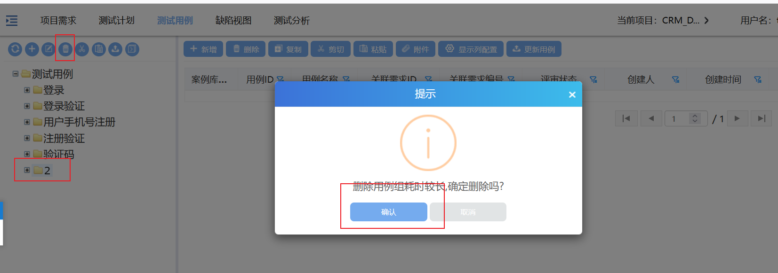778x273 pixels.
Task: Select the 登录 tree item
Action: (54, 90)
